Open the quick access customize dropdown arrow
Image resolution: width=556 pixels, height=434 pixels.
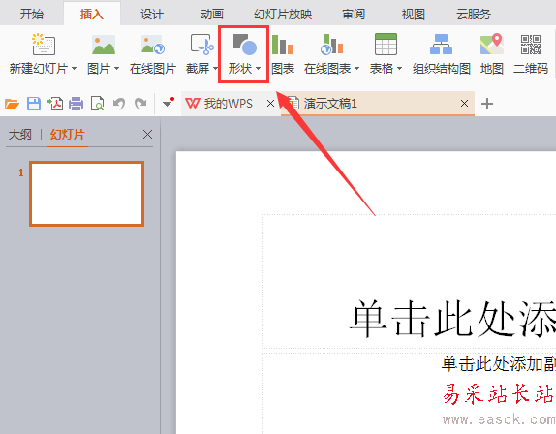coord(167,104)
